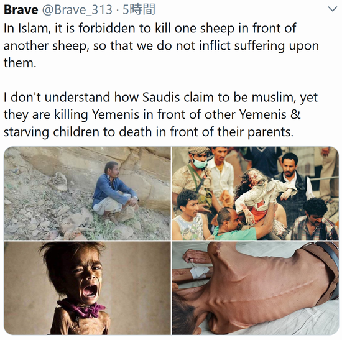This screenshot has width=342, height=340.
Task: Open the Brave display name profile
Action: click(21, 10)
